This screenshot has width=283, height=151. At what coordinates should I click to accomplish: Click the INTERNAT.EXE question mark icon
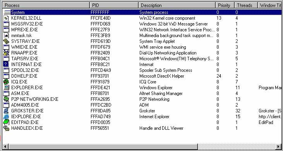pos(6,64)
